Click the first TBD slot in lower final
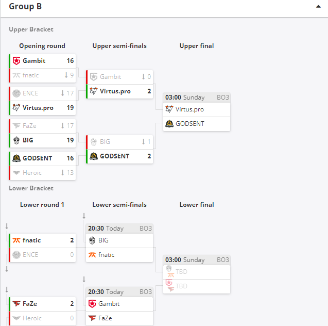Image resolution: width=328 pixels, height=326 pixels. 197,272
